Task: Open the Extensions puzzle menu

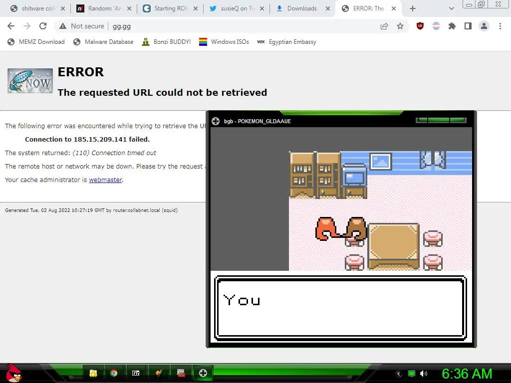Action: 452,26
